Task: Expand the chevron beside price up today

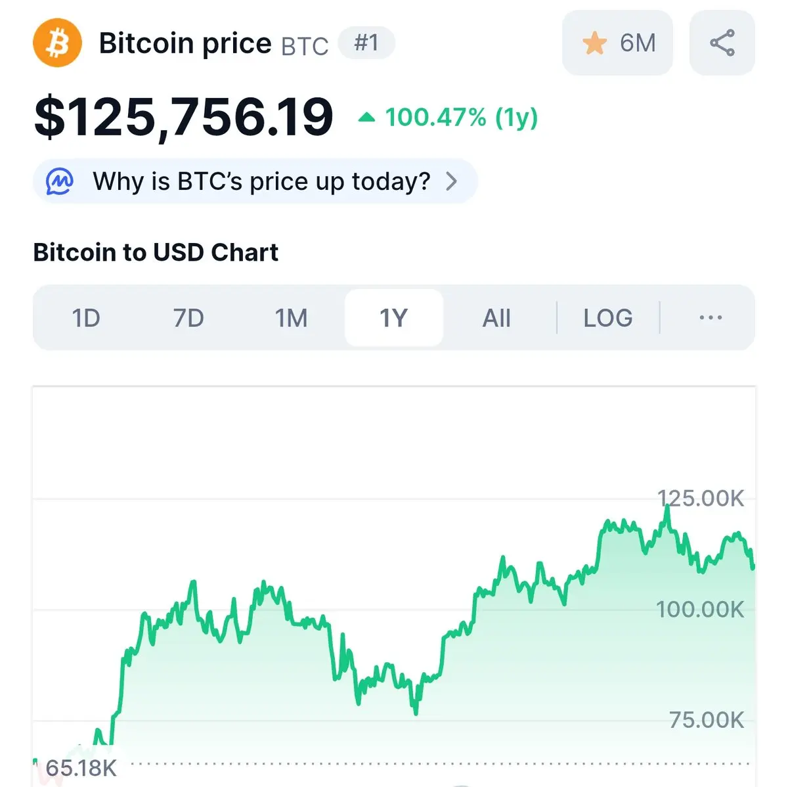Action: (x=451, y=181)
